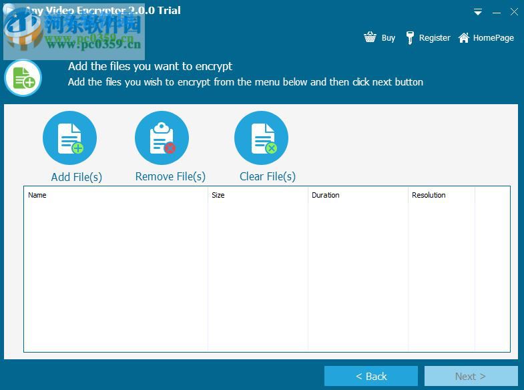524x390 pixels.
Task: Click the Register key icon
Action: tap(410, 37)
